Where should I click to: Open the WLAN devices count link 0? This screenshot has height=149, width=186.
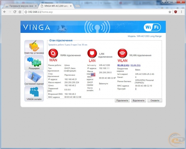point(136,89)
